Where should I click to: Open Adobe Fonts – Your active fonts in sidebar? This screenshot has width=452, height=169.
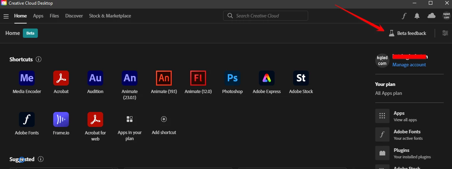[x=410, y=134]
